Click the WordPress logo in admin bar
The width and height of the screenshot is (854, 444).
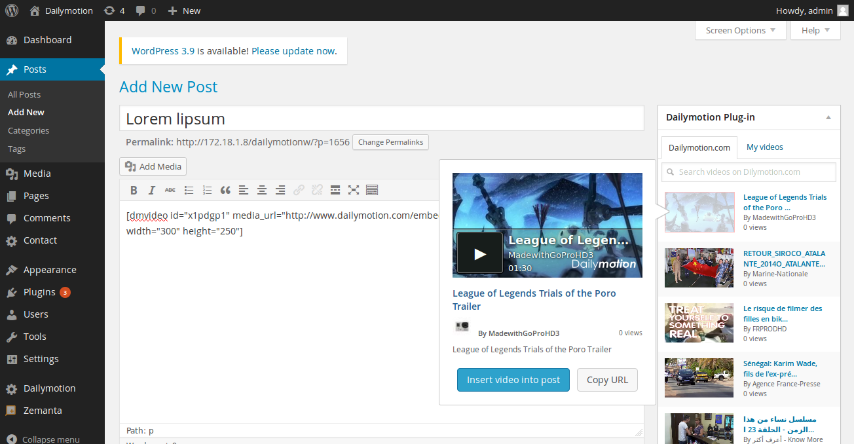point(12,10)
